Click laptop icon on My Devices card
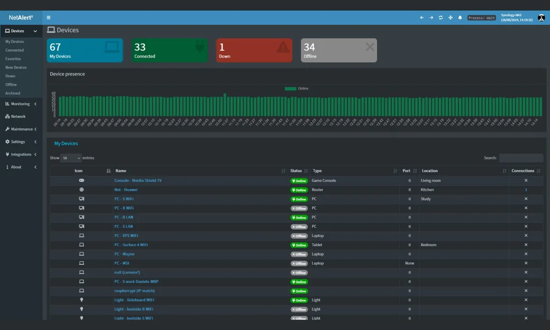 pyautogui.click(x=112, y=47)
